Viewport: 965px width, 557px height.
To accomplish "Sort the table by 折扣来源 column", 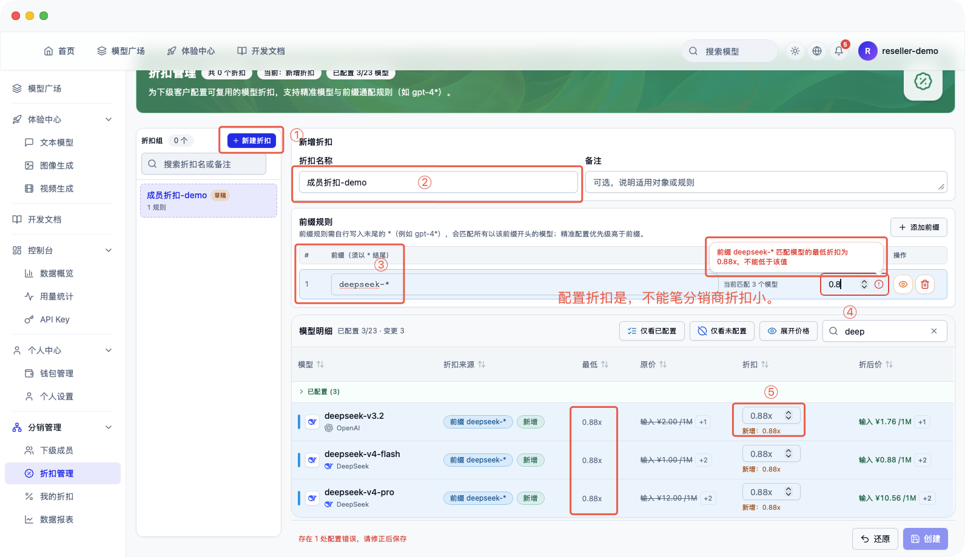I will pos(465,364).
